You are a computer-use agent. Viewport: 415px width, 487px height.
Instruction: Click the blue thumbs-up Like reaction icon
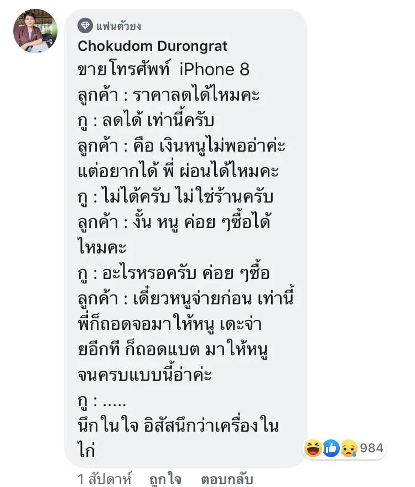pyautogui.click(x=331, y=448)
